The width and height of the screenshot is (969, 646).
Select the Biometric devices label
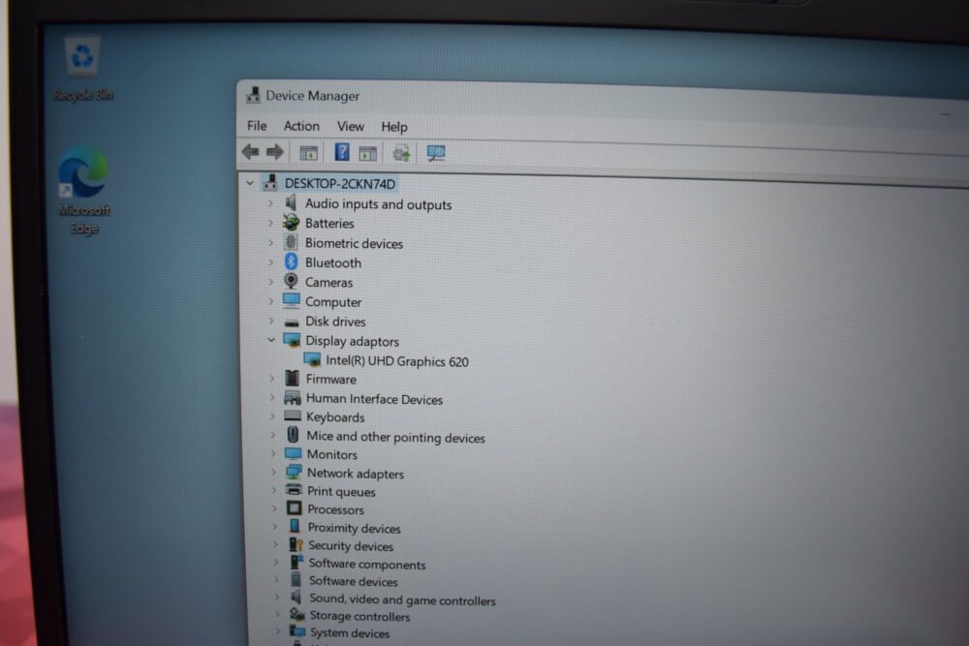354,243
